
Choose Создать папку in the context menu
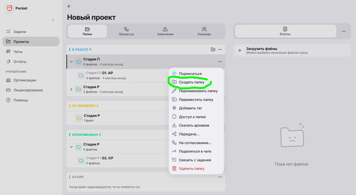click(x=196, y=82)
